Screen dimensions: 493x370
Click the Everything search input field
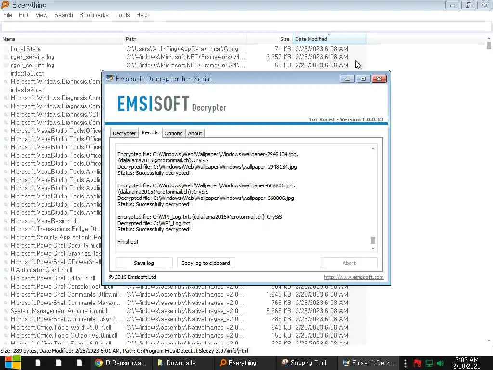click(246, 26)
